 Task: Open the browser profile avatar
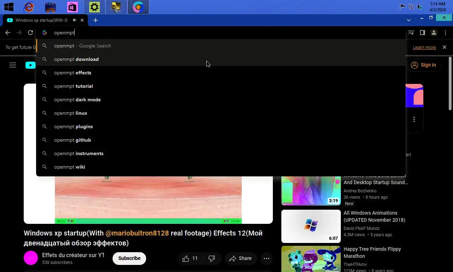click(x=434, y=33)
